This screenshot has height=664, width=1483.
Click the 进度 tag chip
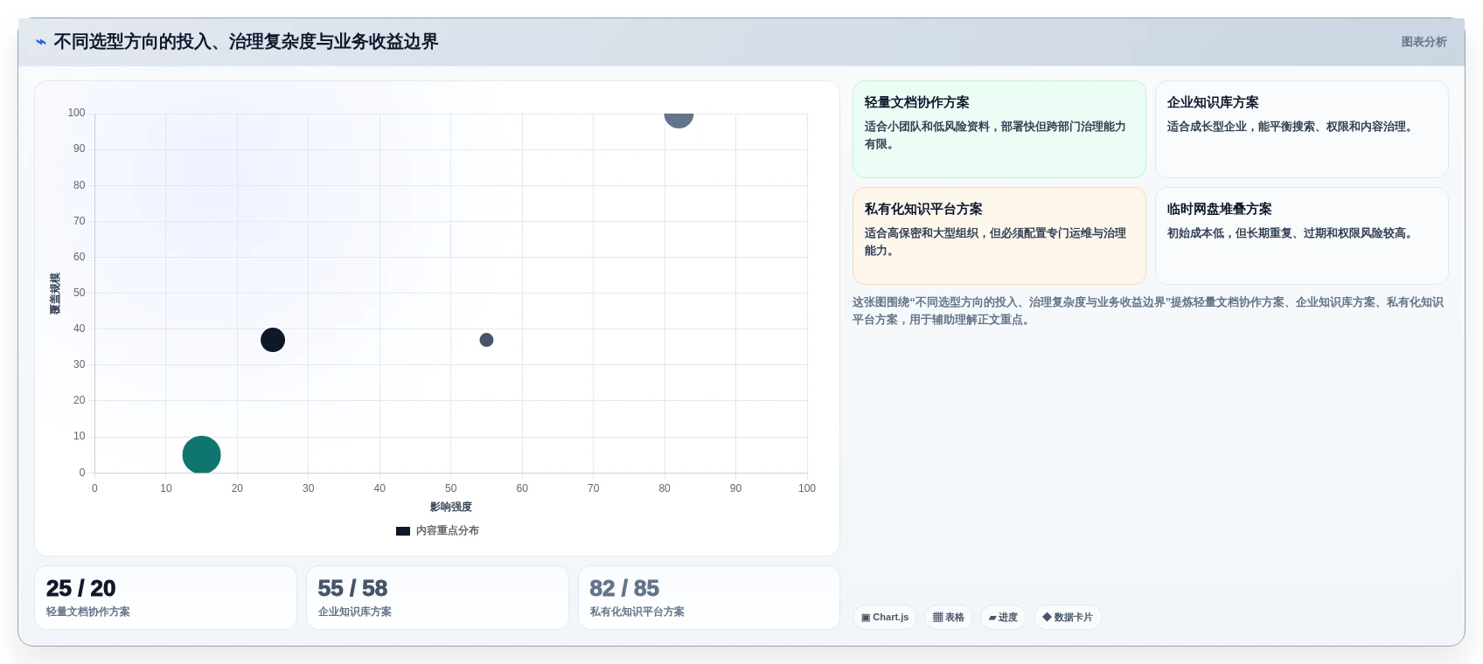pos(1003,618)
